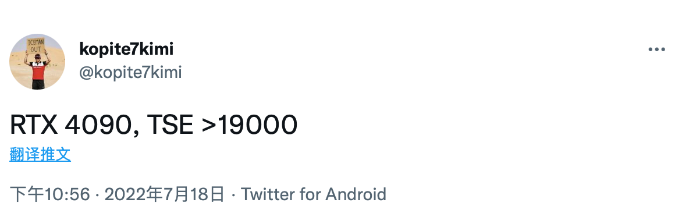Image resolution: width=682 pixels, height=220 pixels.
Task: Click "TSE" in the tweet text
Action: pos(170,125)
